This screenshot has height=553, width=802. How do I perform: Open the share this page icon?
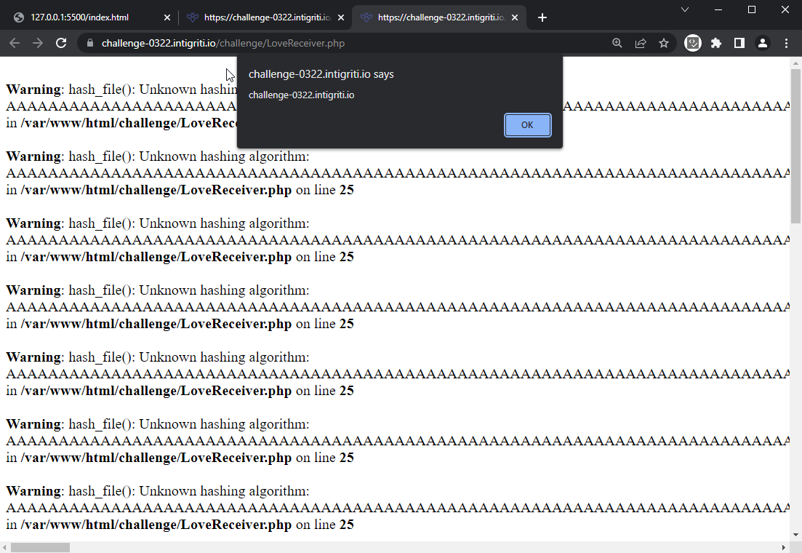pyautogui.click(x=640, y=43)
